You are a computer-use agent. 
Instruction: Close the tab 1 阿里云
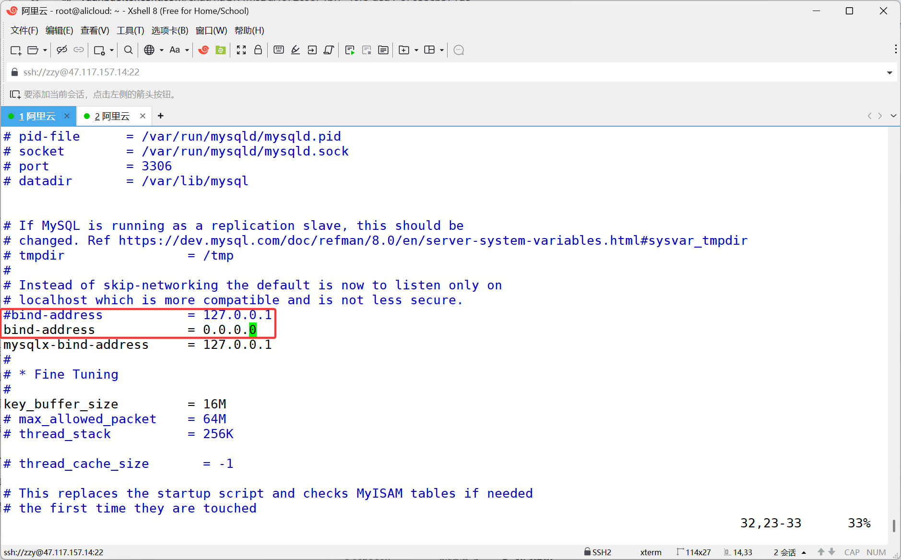pos(67,116)
